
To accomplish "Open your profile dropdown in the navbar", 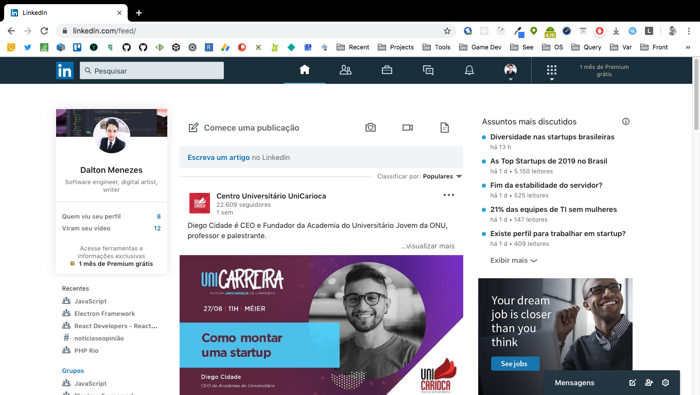I will [510, 70].
